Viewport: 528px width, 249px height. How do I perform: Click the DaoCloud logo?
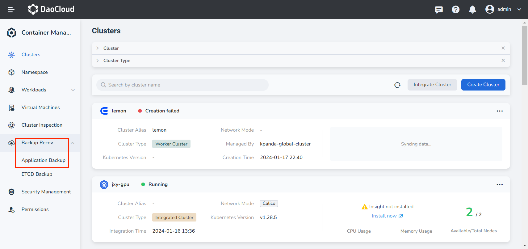[51, 9]
